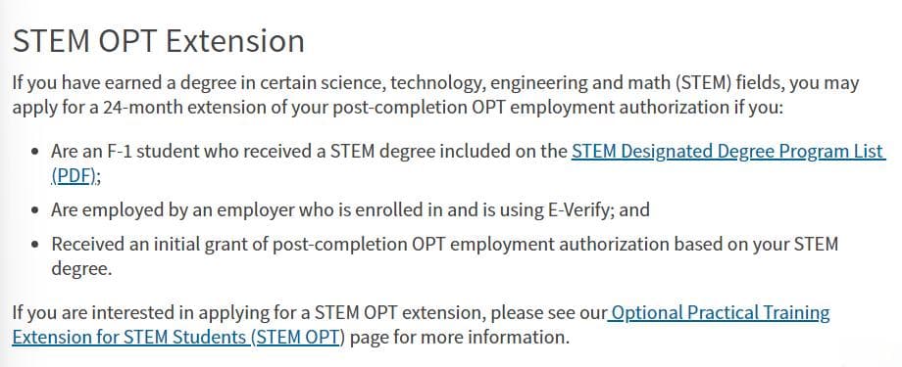
Task: Open the Optional Practical Training link
Action: point(721,313)
